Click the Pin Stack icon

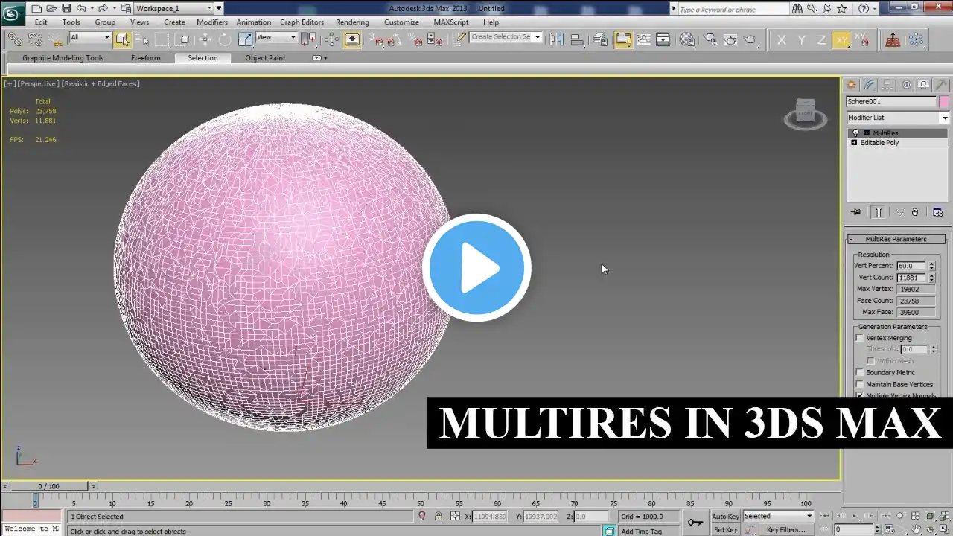point(856,212)
